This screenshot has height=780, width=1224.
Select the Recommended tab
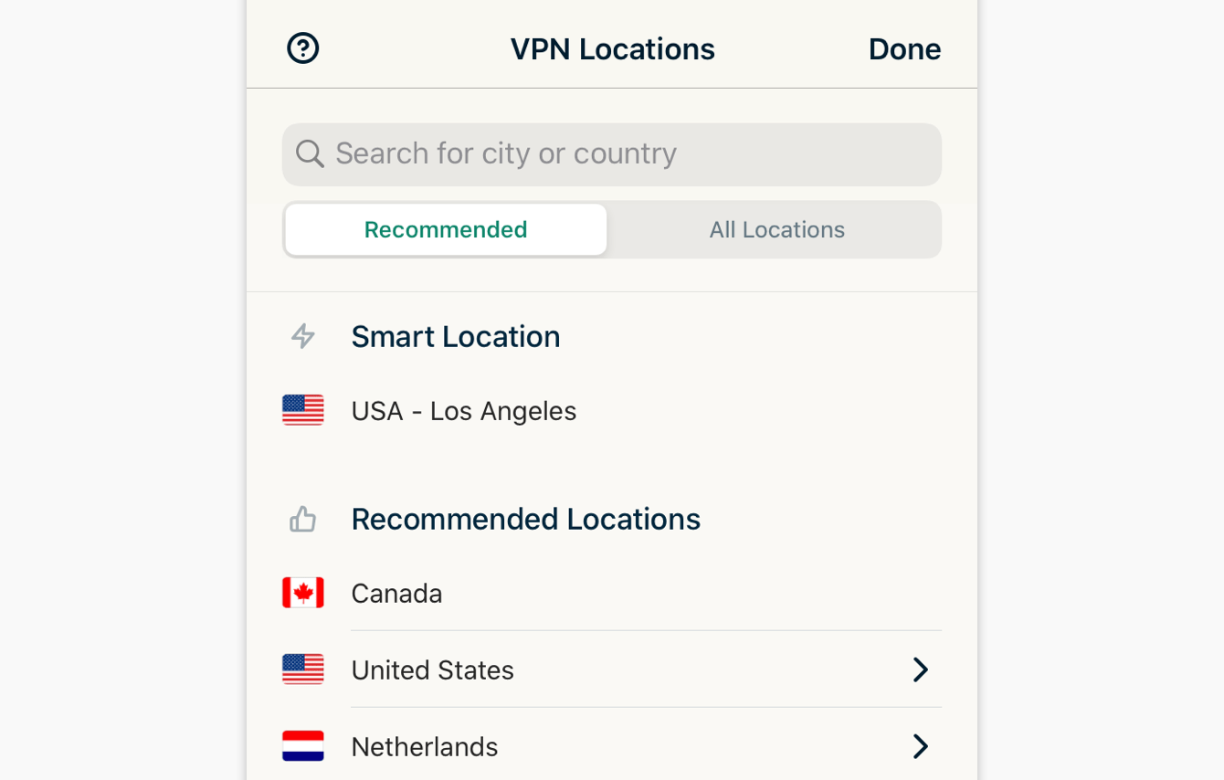pos(445,229)
